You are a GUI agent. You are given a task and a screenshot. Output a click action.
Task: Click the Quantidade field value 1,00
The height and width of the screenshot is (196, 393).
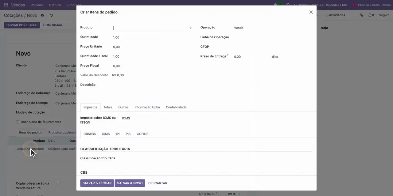pos(152,37)
